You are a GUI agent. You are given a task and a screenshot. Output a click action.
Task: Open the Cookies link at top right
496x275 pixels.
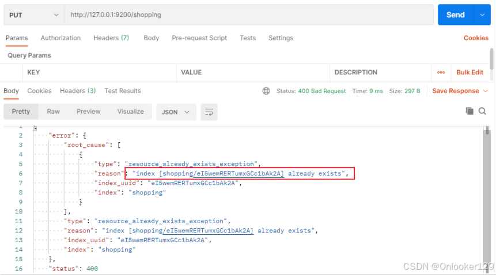pos(476,38)
